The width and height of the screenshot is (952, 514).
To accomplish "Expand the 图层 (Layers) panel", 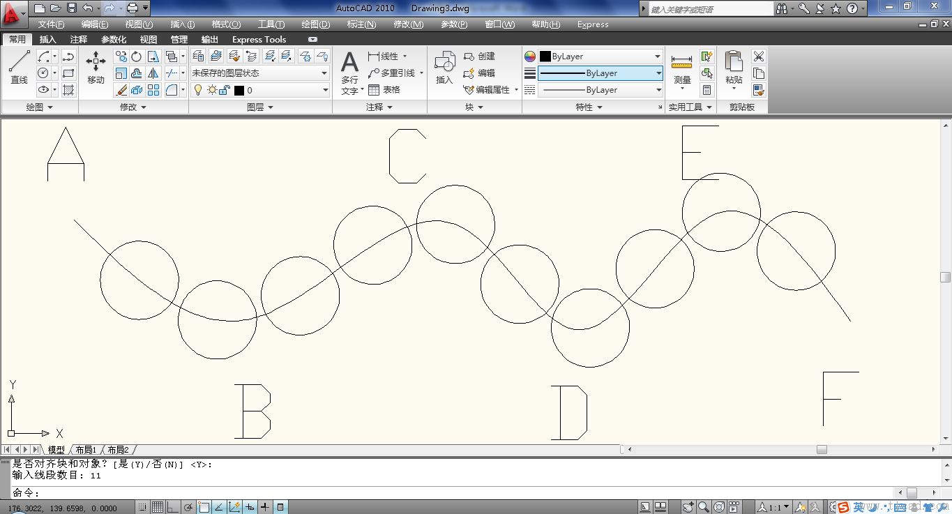I will [x=260, y=107].
